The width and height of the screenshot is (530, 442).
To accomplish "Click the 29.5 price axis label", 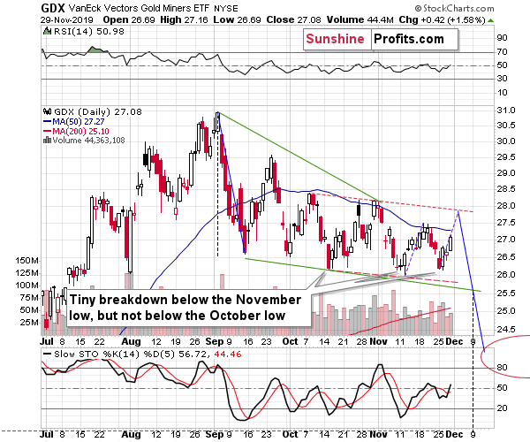I will pyautogui.click(x=506, y=157).
